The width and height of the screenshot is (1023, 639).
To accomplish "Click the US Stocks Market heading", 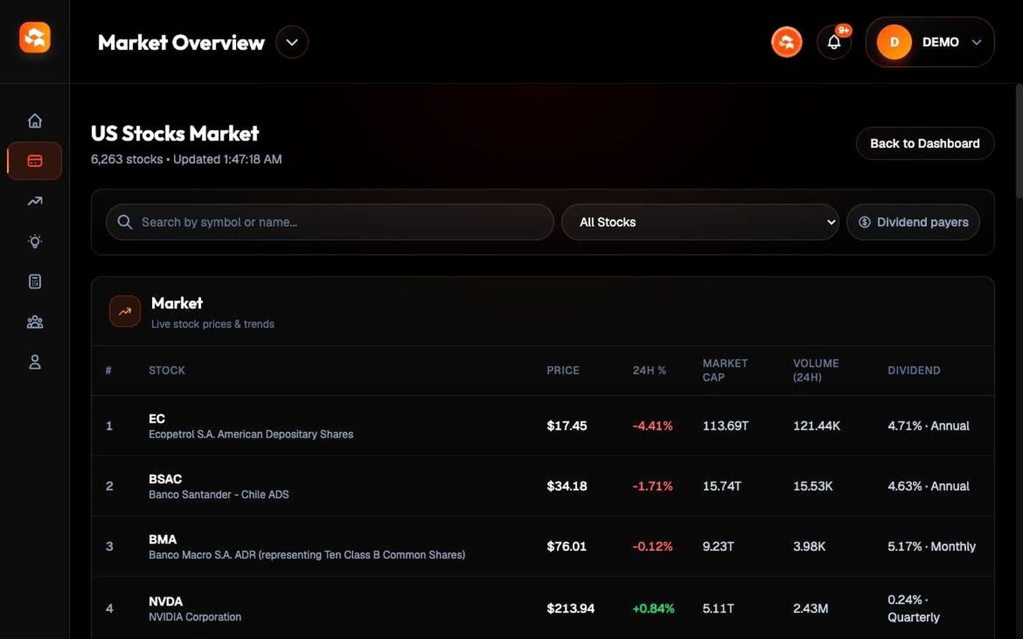I will pos(175,134).
